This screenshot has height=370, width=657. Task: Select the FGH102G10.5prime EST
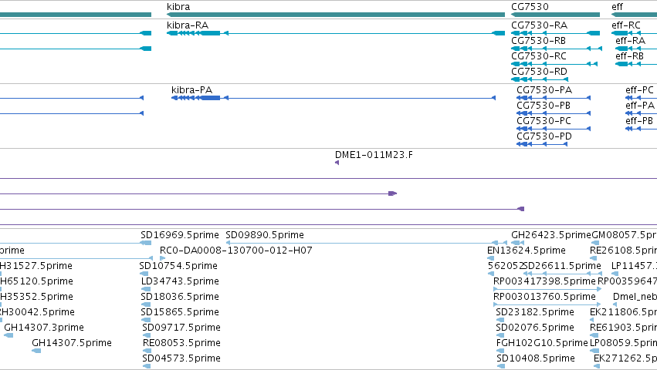click(x=501, y=351)
